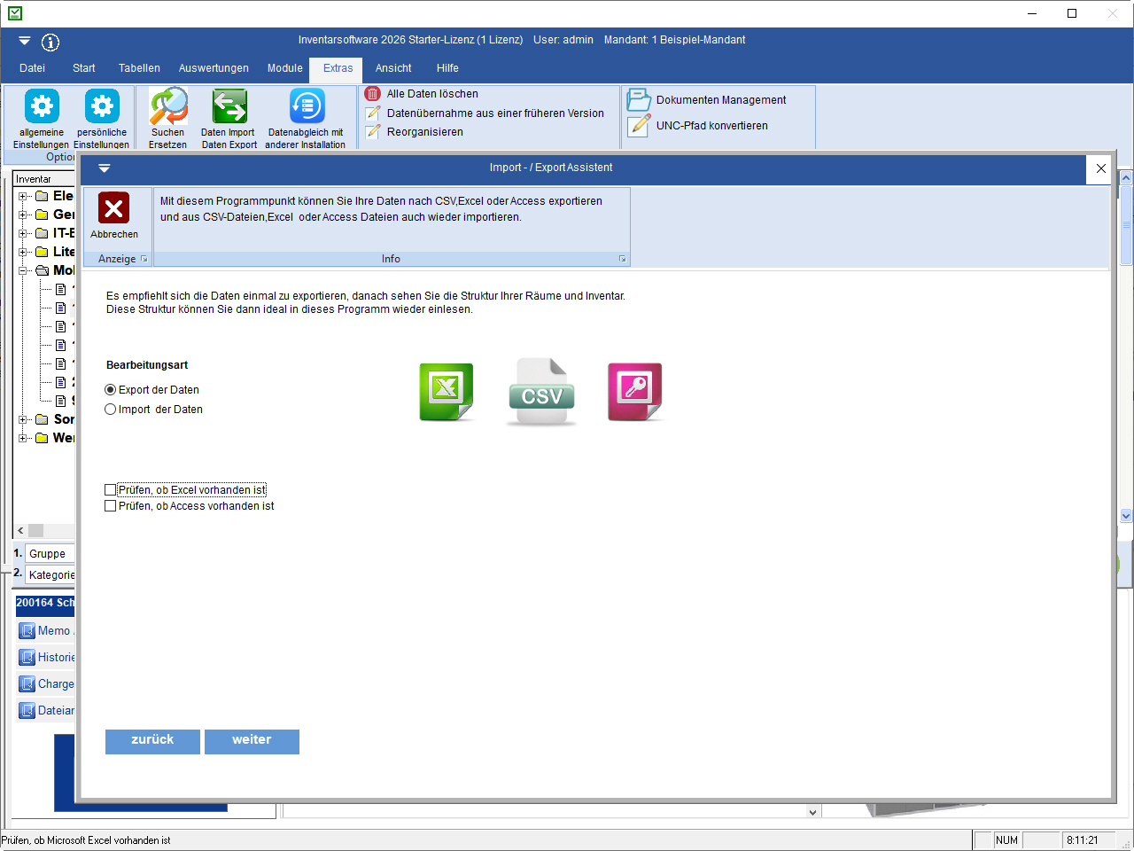This screenshot has width=1134, height=851.
Task: Expand the Anzeige group launcher
Action: tap(144, 259)
